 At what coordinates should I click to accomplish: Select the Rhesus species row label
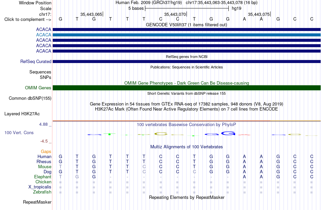(x=44, y=161)
